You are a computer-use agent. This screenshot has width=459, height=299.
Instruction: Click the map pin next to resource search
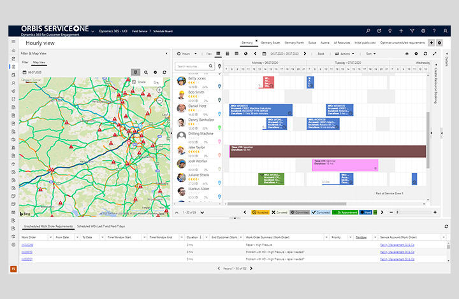point(219,66)
